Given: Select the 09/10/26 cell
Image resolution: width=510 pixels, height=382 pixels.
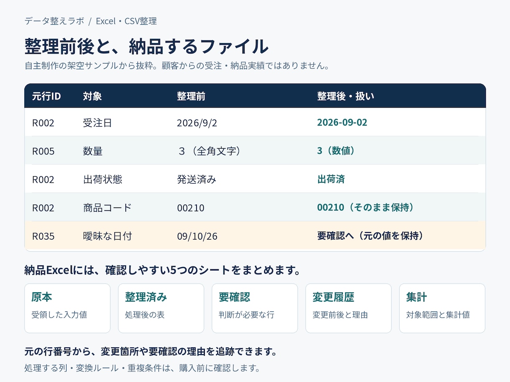Looking at the screenshot, I should 197,236.
